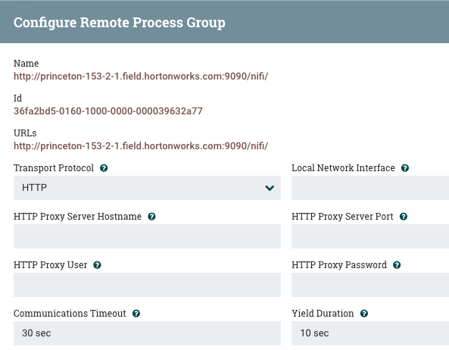Click help icon beside Local Network Interface

pyautogui.click(x=405, y=168)
